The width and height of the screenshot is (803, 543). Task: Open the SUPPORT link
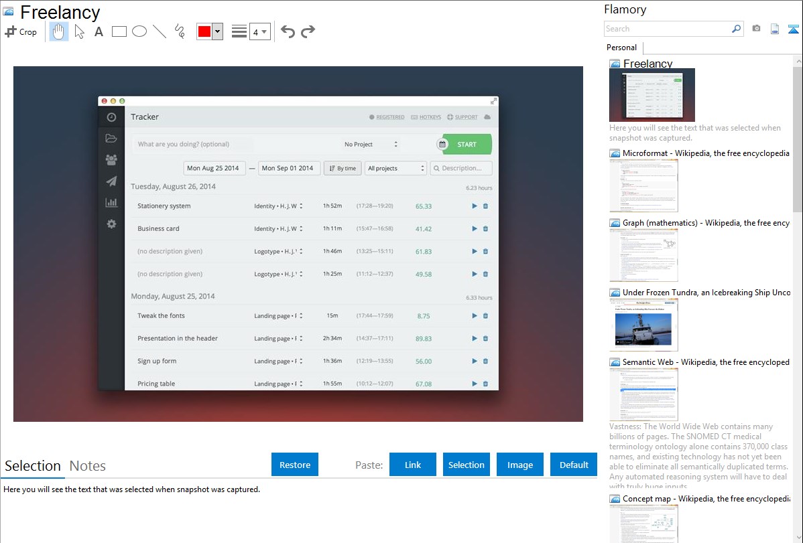pos(462,117)
